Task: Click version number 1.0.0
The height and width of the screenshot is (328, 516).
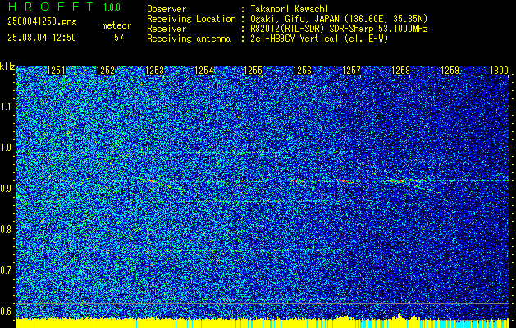Action: click(112, 7)
